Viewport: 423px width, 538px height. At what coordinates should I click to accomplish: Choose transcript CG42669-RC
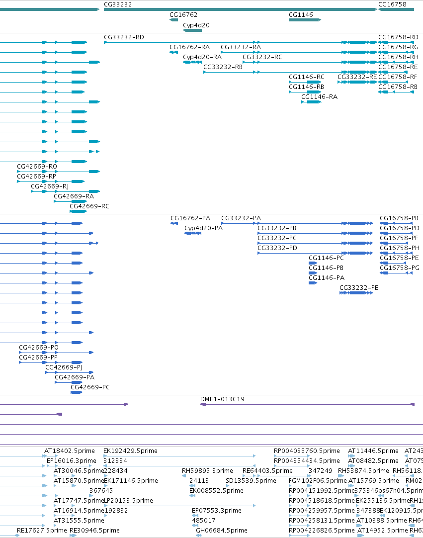point(89,206)
